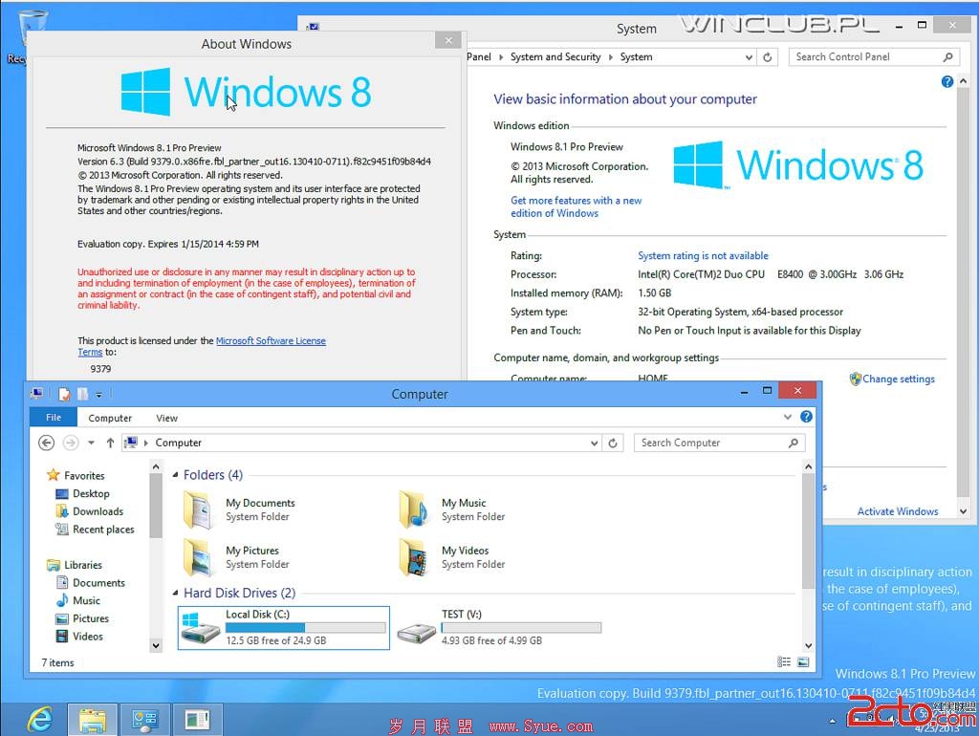The height and width of the screenshot is (736, 979).
Task: Open help in Computer window ribbon
Action: (x=806, y=417)
